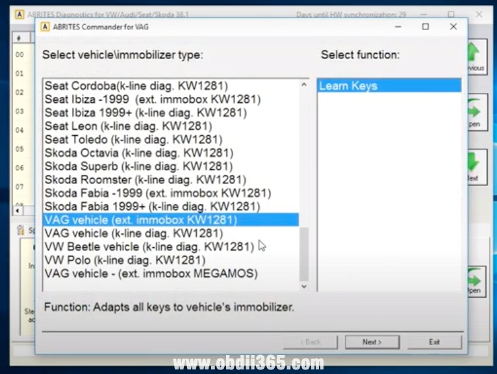Close the ABRITES Diagnostics background window
The height and width of the screenshot is (374, 497).
coord(479,14)
